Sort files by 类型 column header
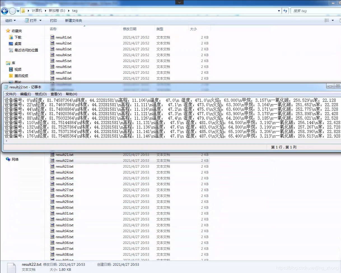341x273 pixels. tap(160, 29)
